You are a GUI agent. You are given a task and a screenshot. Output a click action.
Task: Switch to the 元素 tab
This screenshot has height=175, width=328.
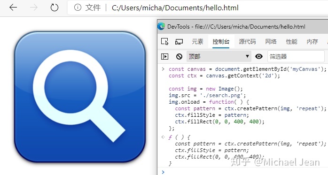coord(197,42)
